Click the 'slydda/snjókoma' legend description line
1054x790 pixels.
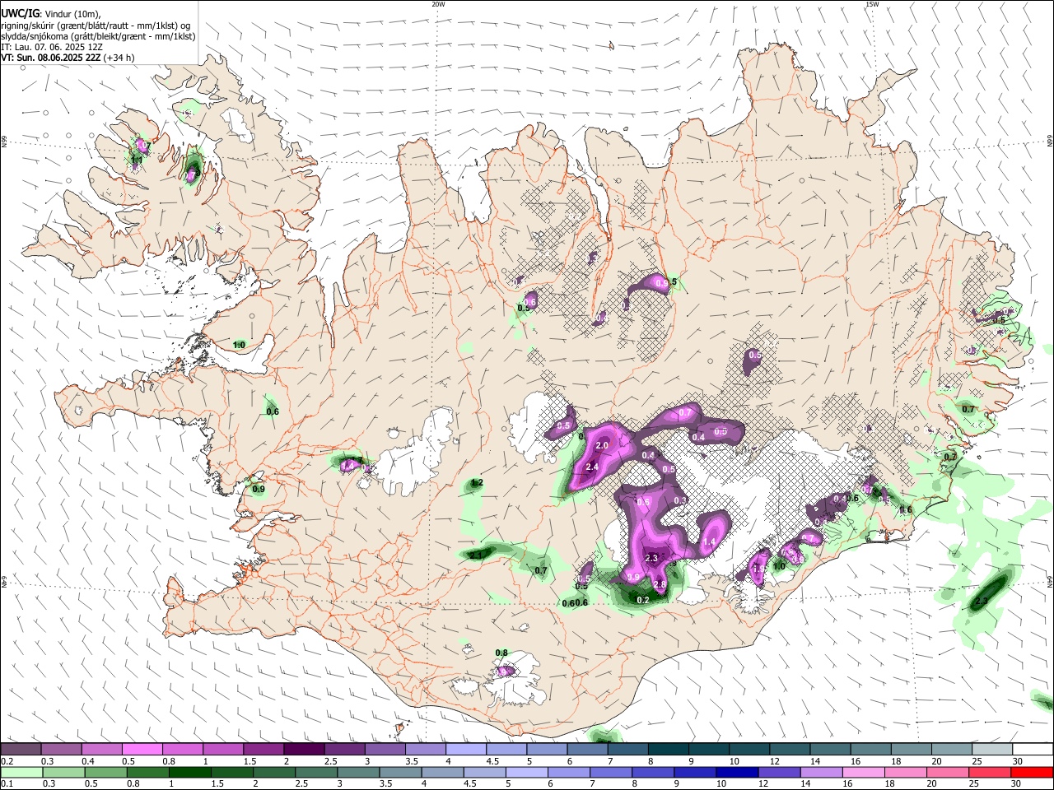click(98, 36)
